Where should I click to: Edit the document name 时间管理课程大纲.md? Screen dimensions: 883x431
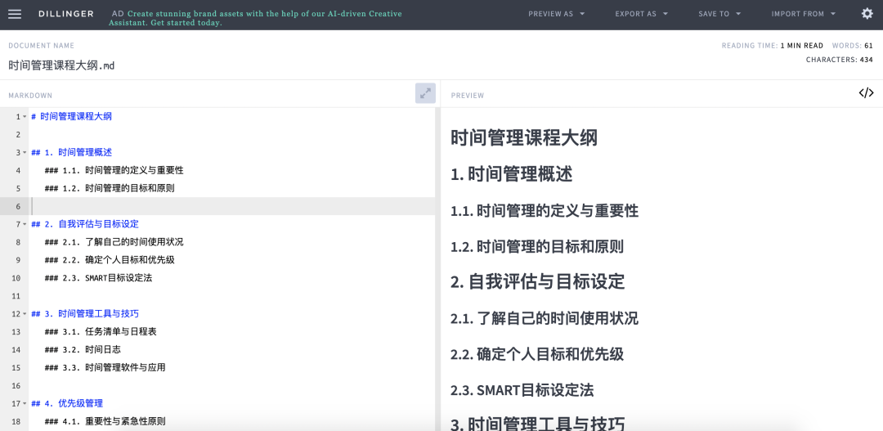[61, 65]
